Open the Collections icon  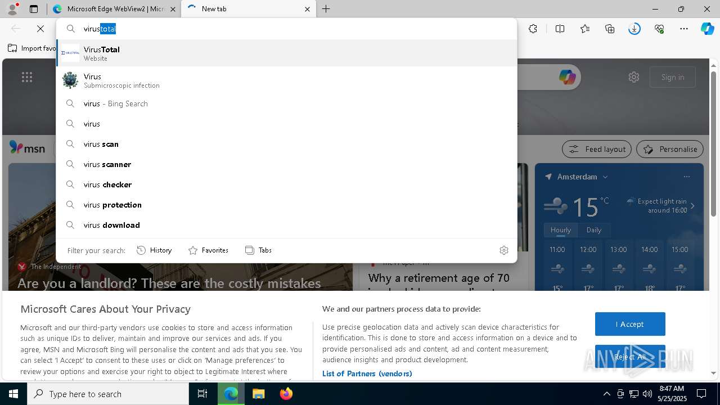pyautogui.click(x=610, y=29)
